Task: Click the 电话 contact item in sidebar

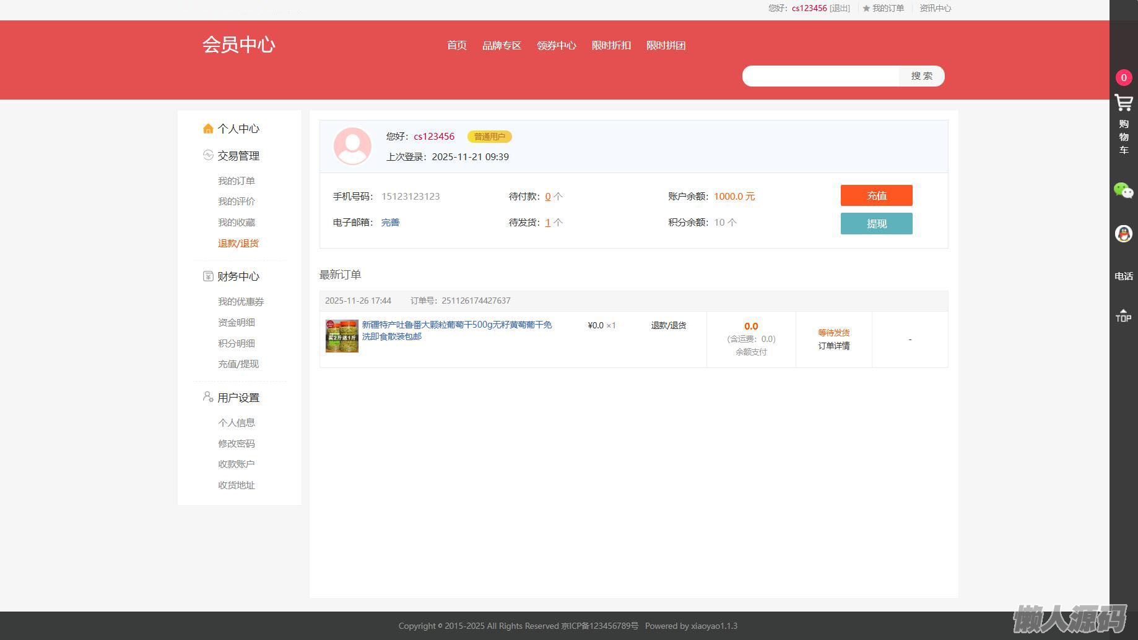Action: tap(1123, 276)
